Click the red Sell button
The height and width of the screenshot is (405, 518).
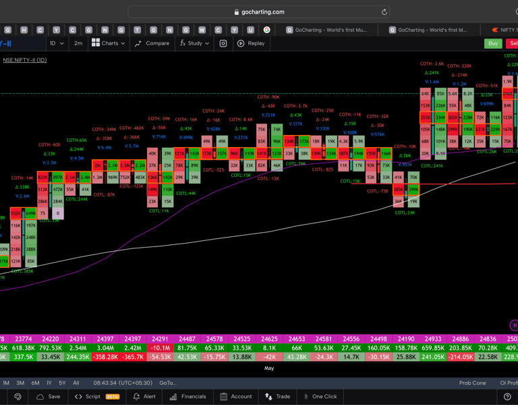[512, 43]
